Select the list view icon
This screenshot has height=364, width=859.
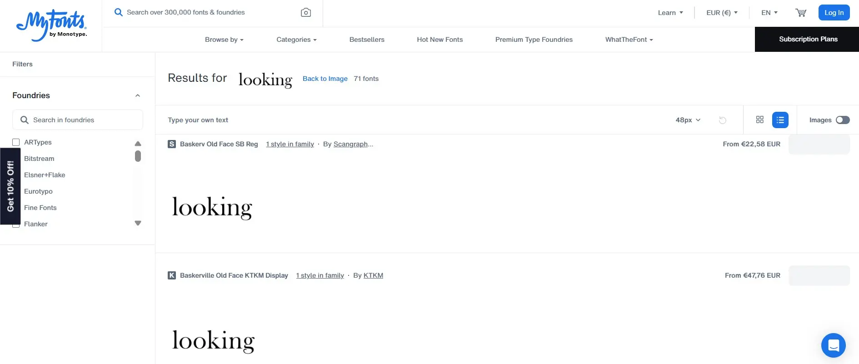780,120
